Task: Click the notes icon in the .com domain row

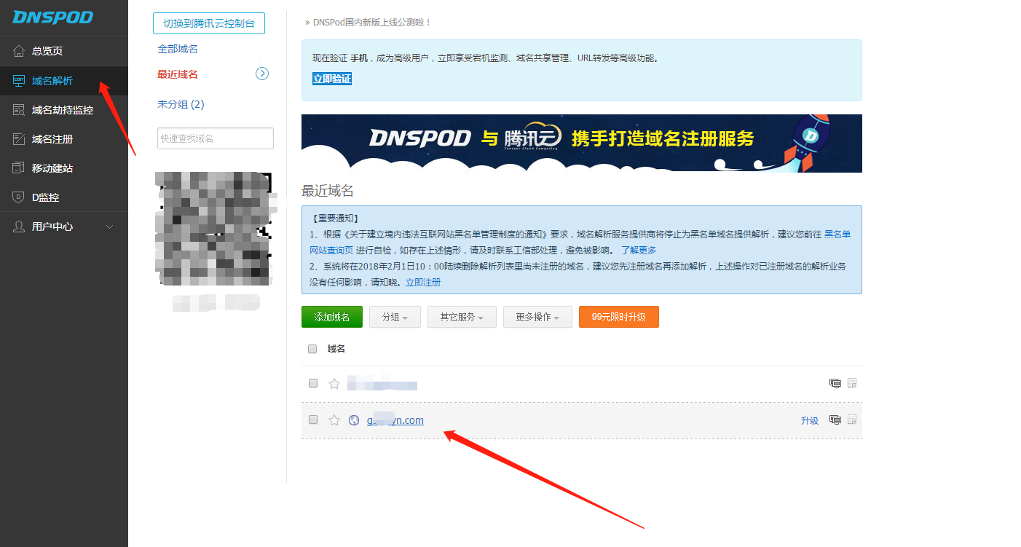Action: 852,420
